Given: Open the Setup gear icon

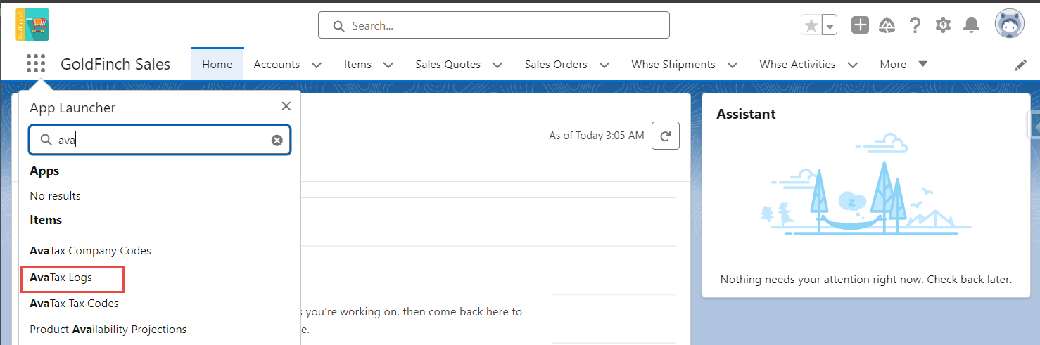Looking at the screenshot, I should click(943, 25).
